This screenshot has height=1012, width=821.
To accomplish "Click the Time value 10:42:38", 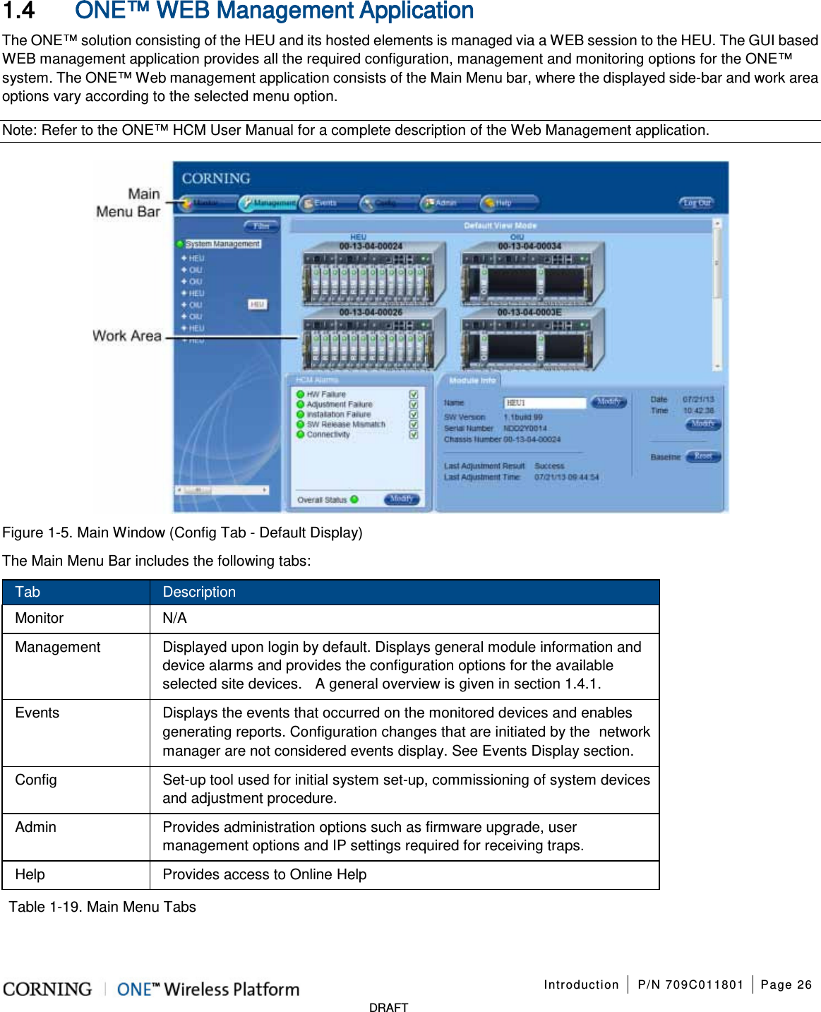I will (698, 410).
